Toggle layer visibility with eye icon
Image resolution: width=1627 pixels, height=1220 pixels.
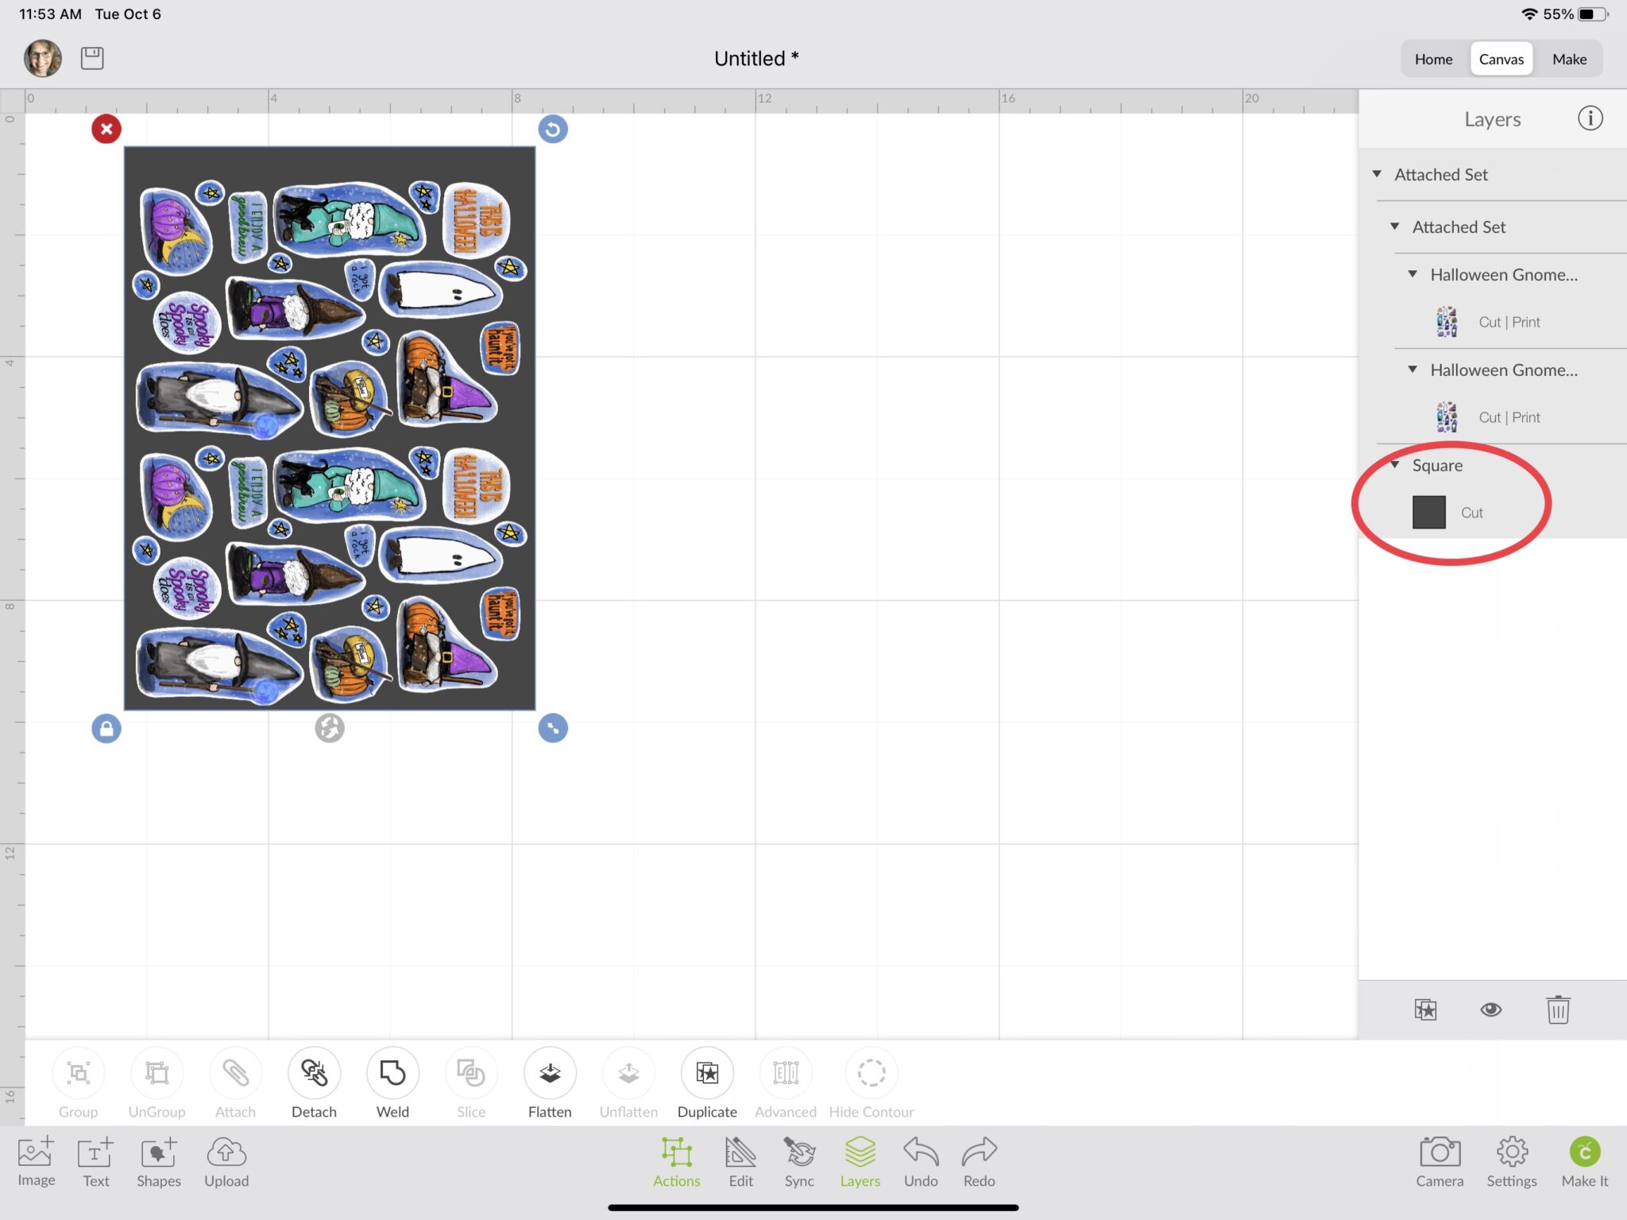coord(1491,1009)
